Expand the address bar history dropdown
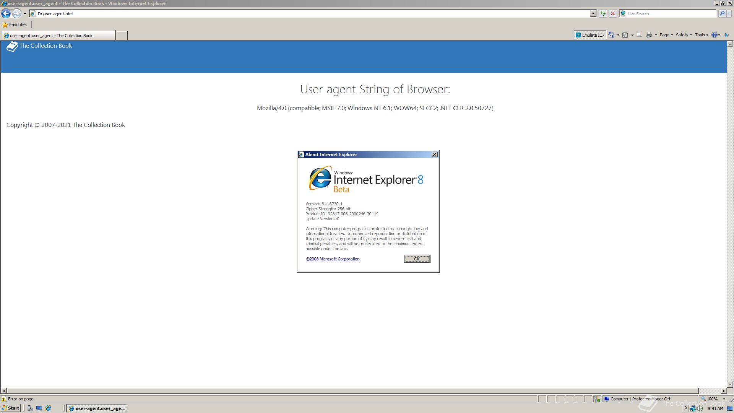734x413 pixels. (593, 13)
